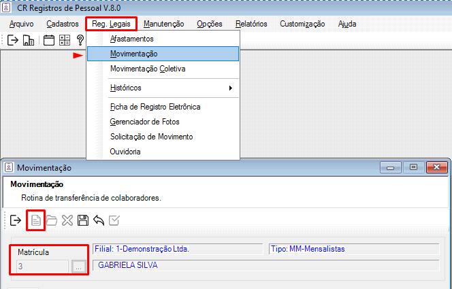The width and height of the screenshot is (452, 289).
Task: Open the Opções menu
Action: (x=210, y=24)
